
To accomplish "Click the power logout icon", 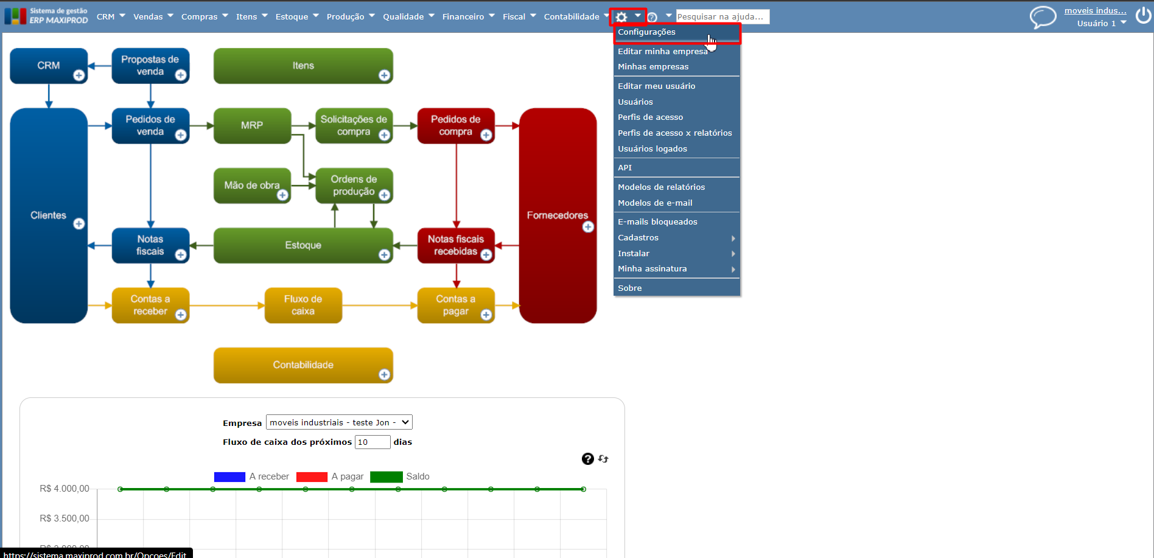I will click(x=1143, y=16).
